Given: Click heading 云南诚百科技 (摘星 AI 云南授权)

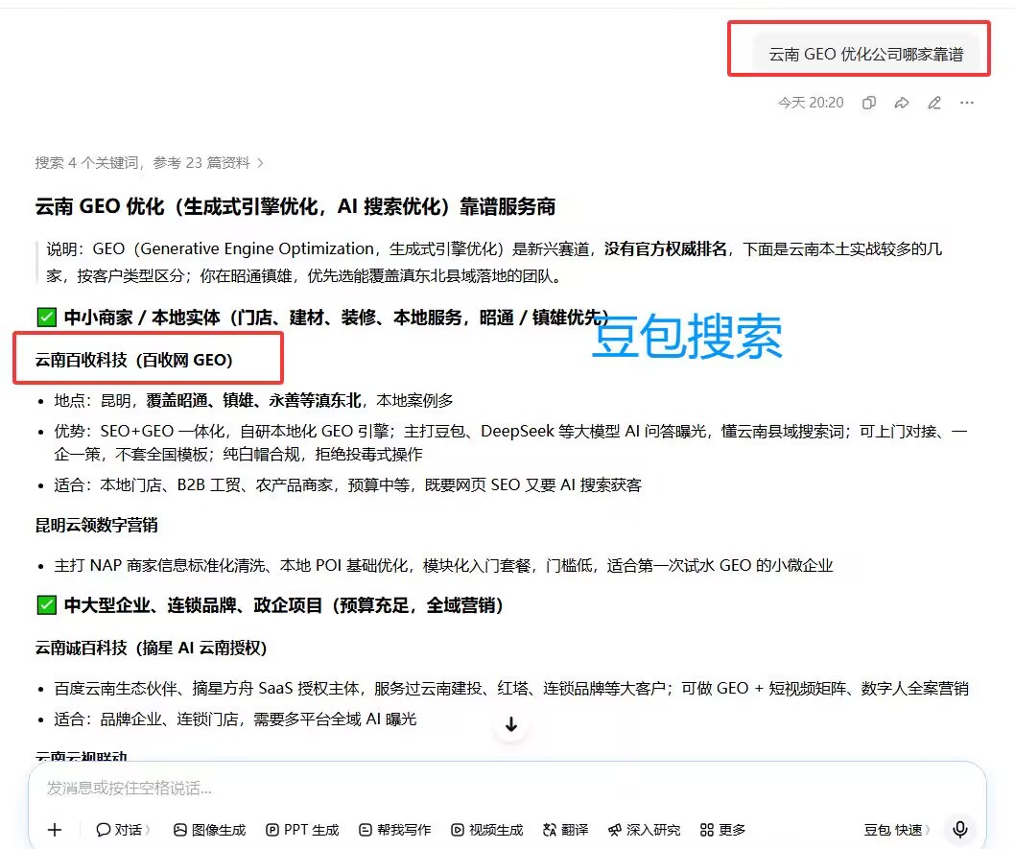Looking at the screenshot, I should coord(151,648).
